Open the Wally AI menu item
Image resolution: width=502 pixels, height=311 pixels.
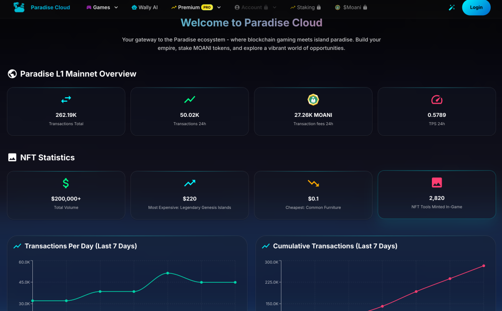pos(145,7)
